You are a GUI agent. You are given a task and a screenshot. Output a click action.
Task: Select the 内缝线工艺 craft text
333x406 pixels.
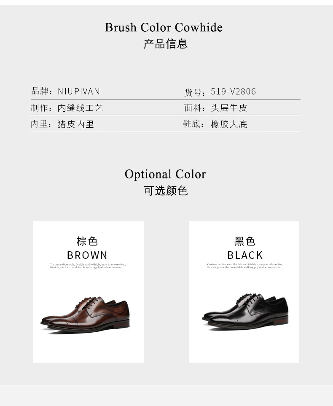[x=80, y=108]
